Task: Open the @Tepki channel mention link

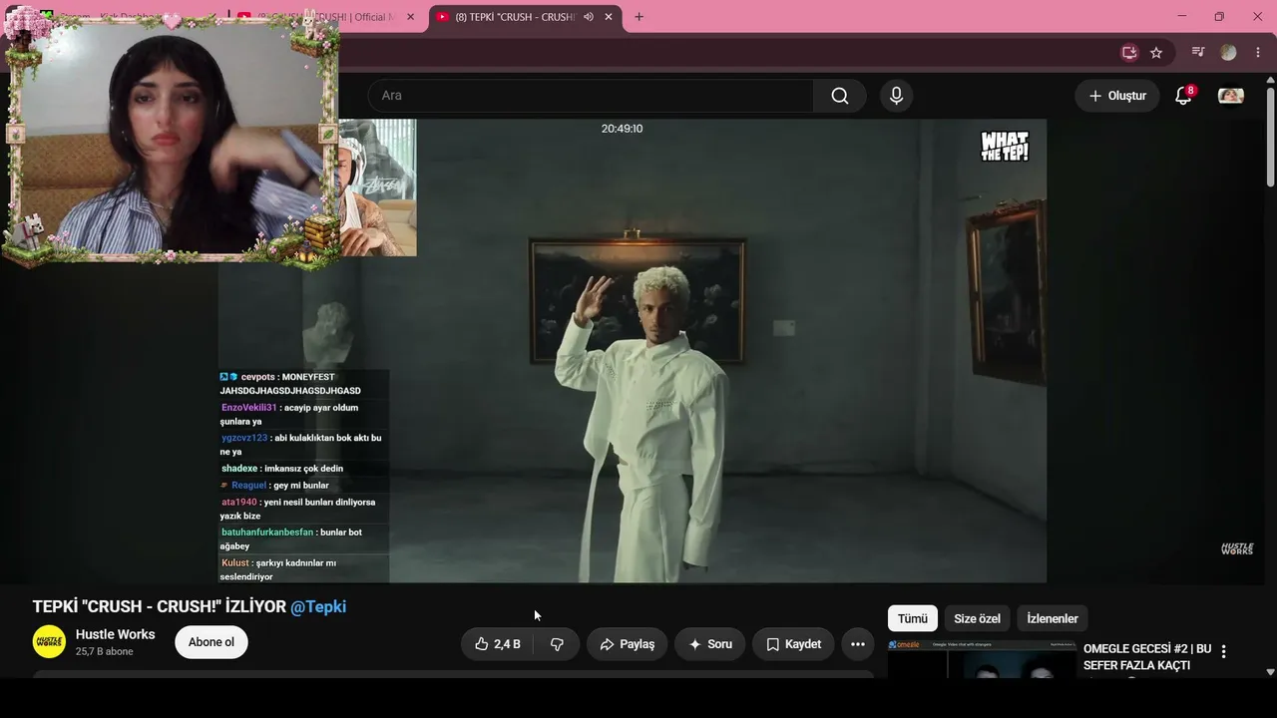Action: [318, 606]
